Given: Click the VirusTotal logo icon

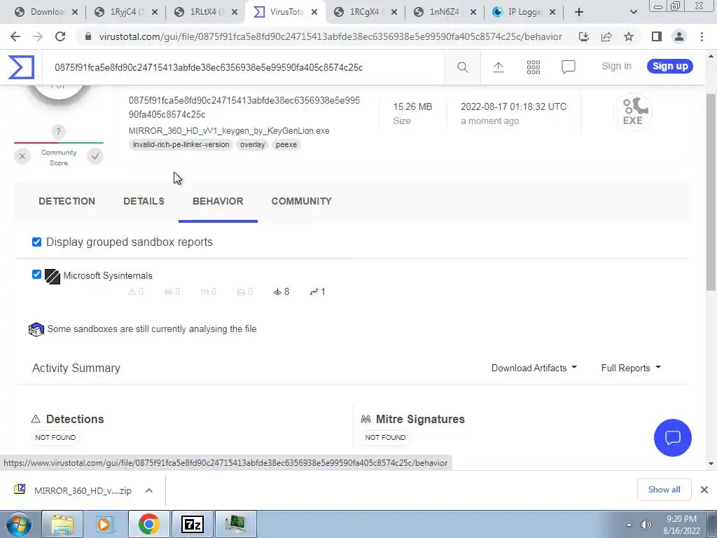Looking at the screenshot, I should point(21,67).
